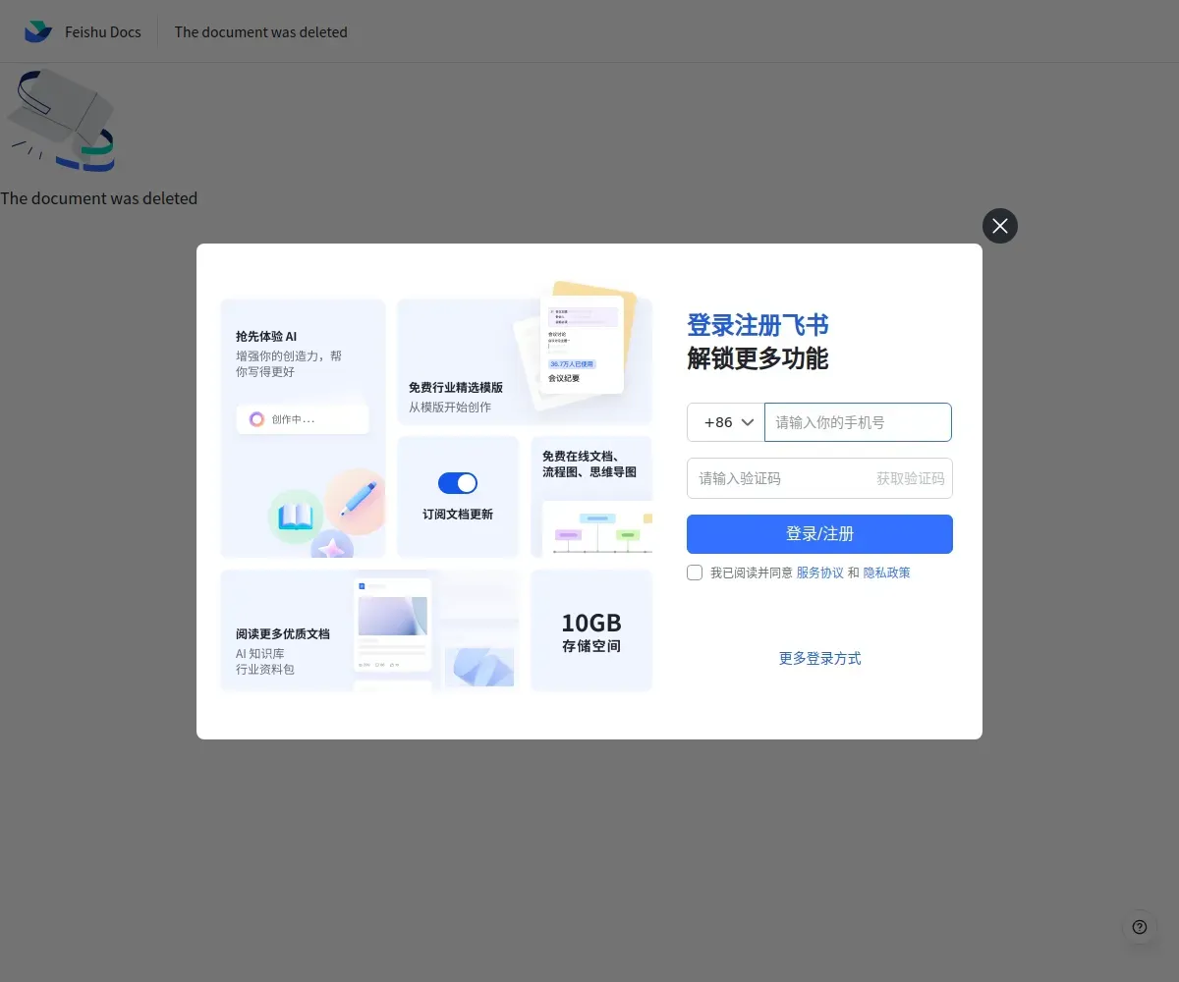Click the 解锁更多功能 heading
The height and width of the screenshot is (982, 1179).
tap(758, 358)
